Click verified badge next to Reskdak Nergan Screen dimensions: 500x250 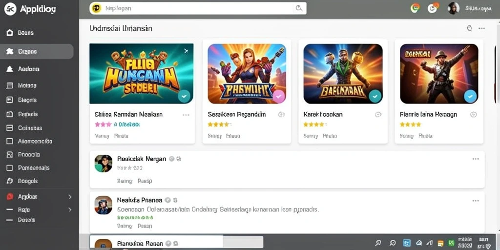click(x=171, y=159)
